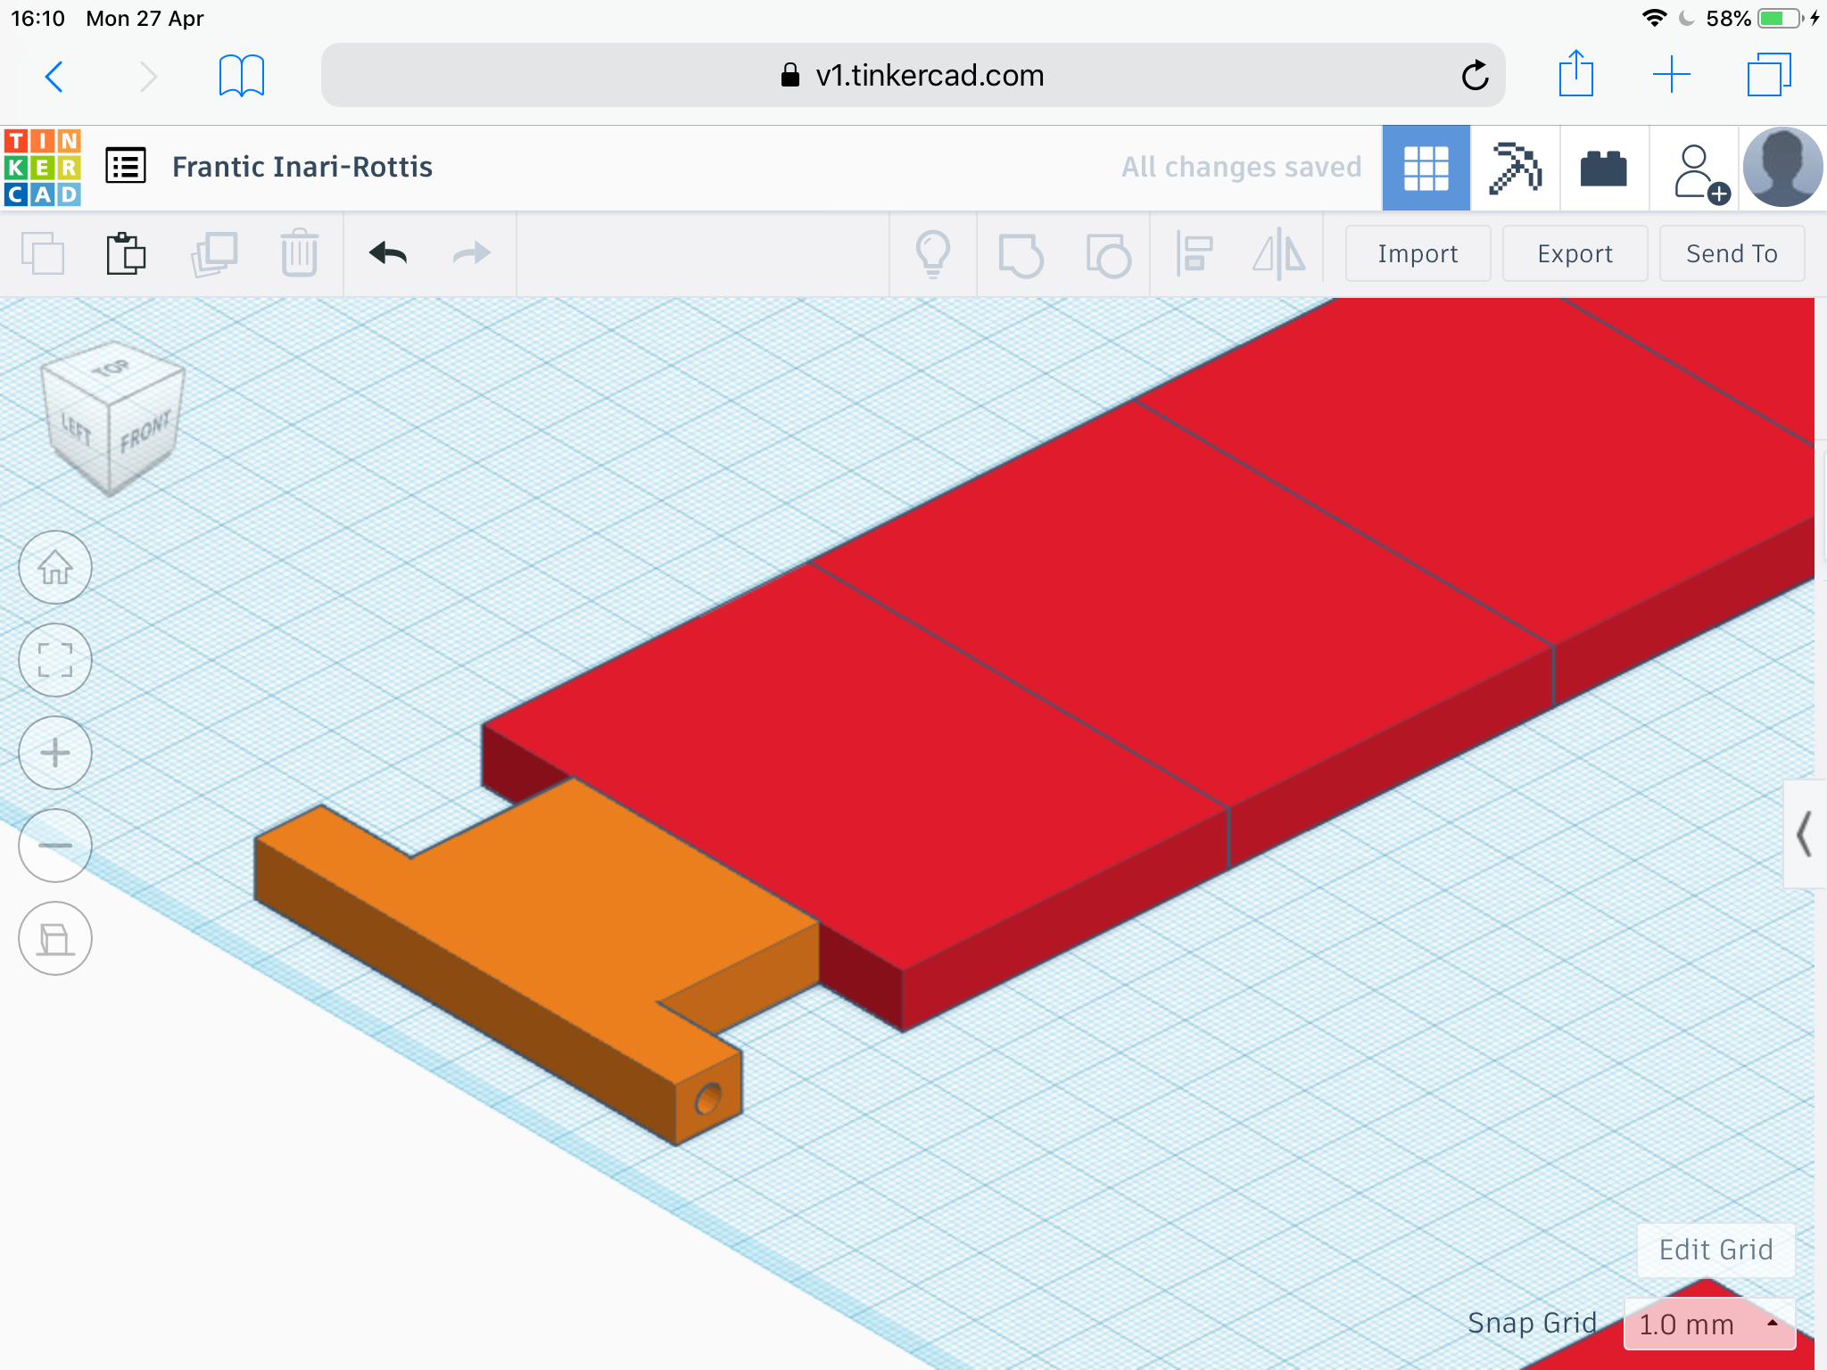This screenshot has width=1827, height=1370.
Task: Open a new Safari tab
Action: tap(1672, 75)
